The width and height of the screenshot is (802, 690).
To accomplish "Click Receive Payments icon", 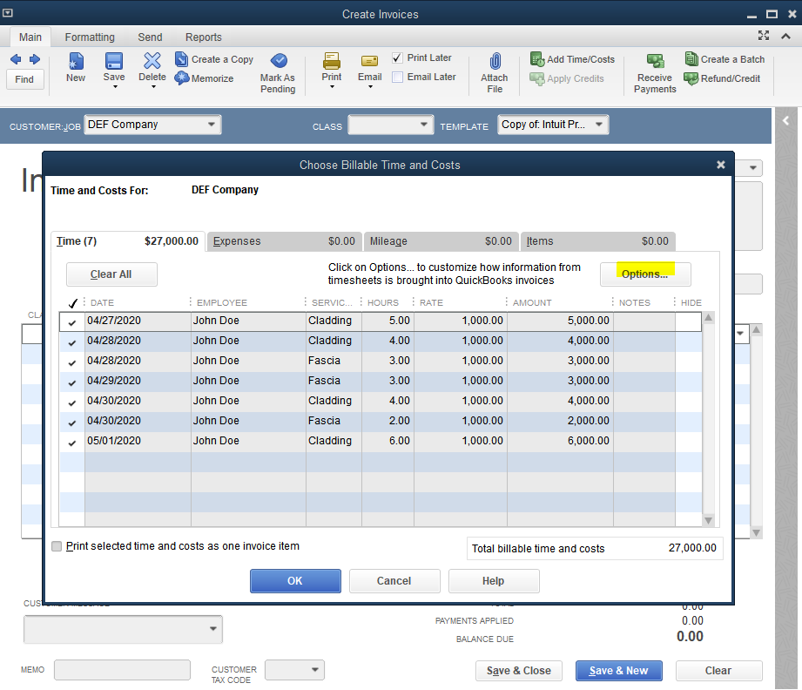I will pos(655,62).
